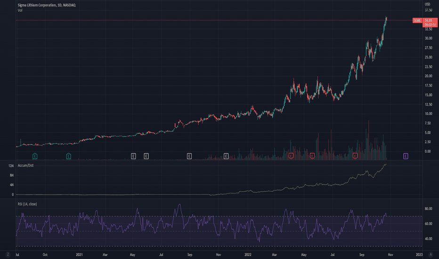The image size is (439, 259).
Task: Open gray earnings marker near June 2021
Action: point(146,156)
